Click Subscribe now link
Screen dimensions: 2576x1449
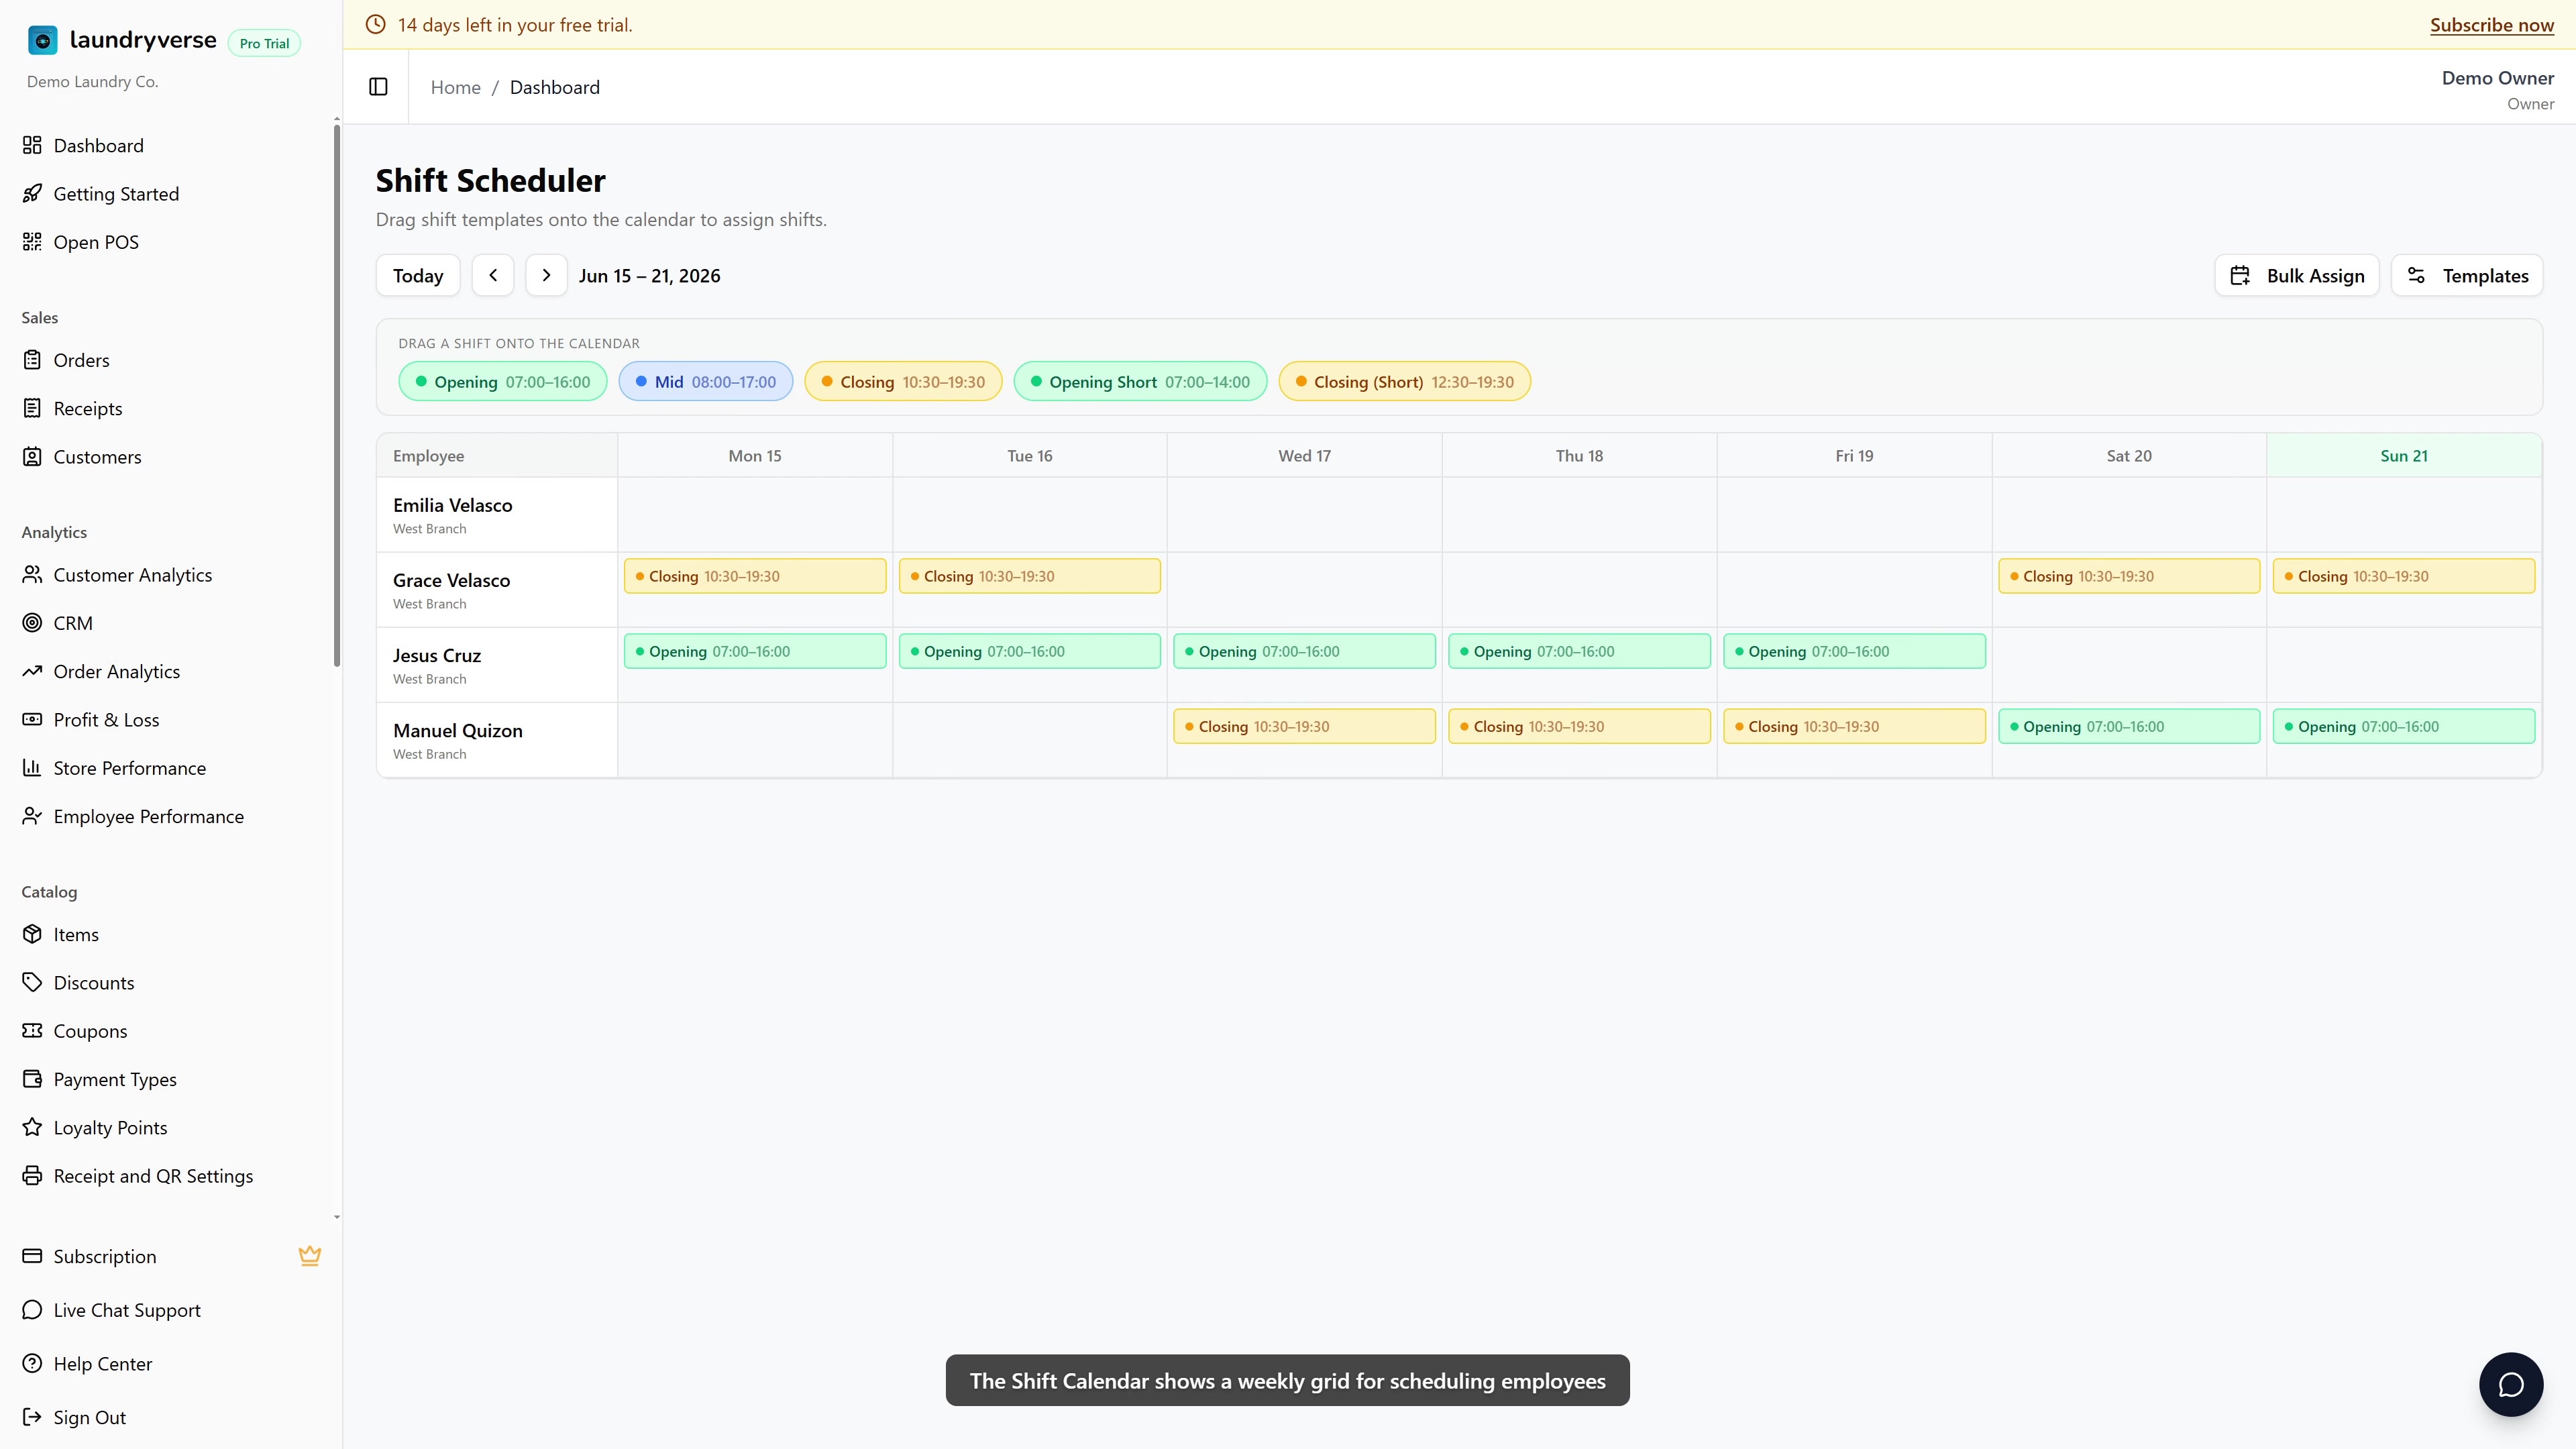(x=2492, y=25)
